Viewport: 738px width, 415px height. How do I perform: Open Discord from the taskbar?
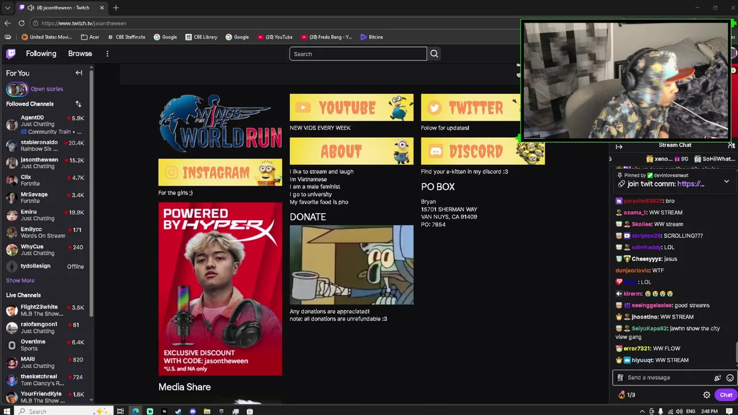coord(193,411)
